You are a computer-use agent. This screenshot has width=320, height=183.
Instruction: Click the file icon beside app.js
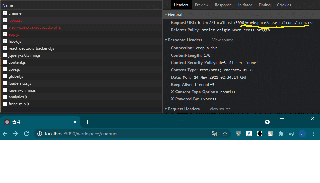[5, 34]
